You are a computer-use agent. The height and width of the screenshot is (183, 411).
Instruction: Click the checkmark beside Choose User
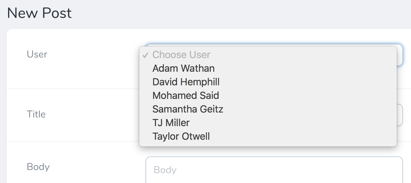coord(145,55)
